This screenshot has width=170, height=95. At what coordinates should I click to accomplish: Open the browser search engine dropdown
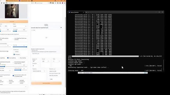coord(48,3)
